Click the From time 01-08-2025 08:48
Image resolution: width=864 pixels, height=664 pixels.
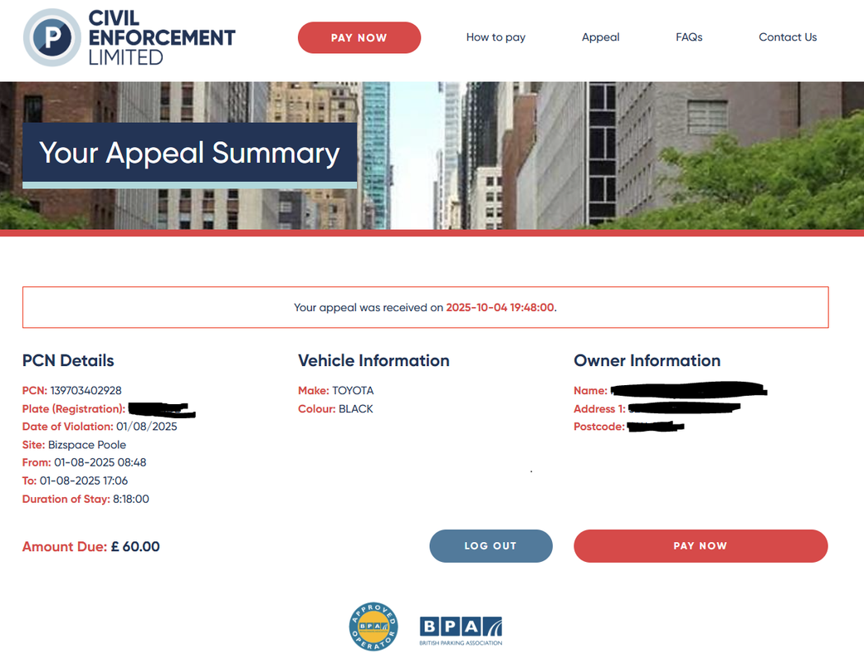tap(100, 462)
